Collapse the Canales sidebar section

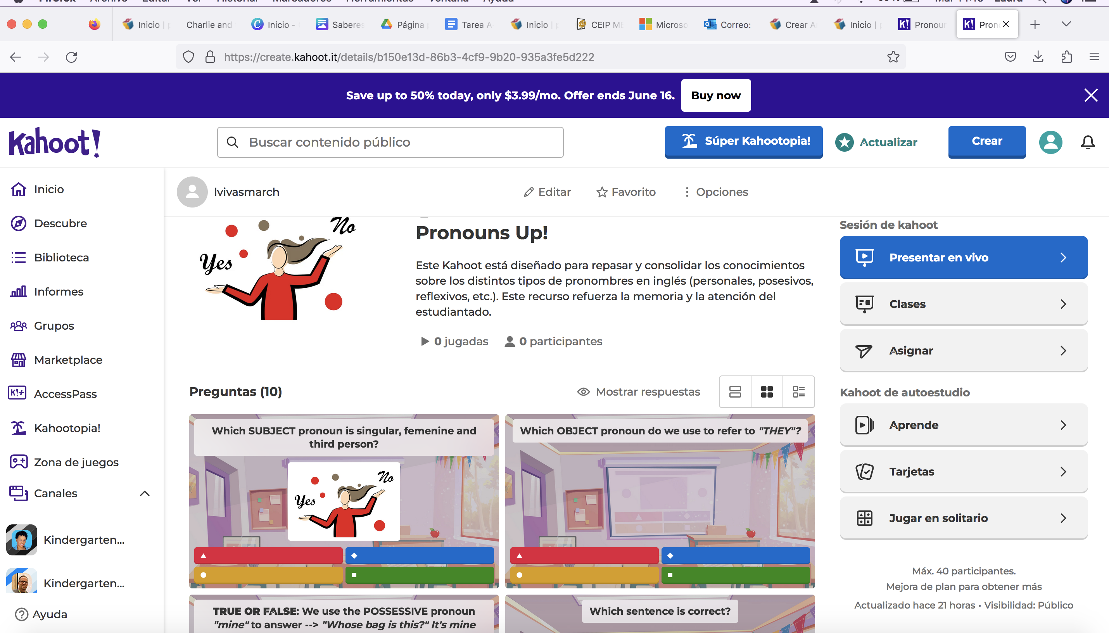[x=145, y=493]
